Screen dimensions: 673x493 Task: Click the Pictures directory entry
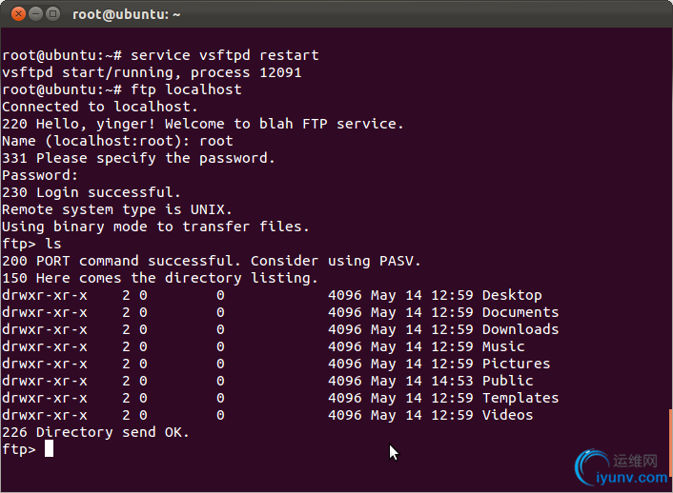[516, 364]
